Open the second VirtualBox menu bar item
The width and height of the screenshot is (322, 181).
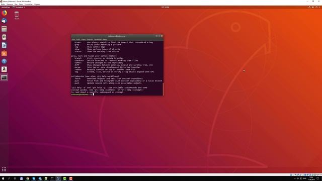pyautogui.click(x=10, y=4)
